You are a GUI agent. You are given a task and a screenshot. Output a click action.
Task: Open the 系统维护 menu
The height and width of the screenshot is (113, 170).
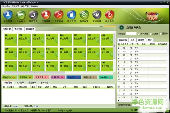(x=34, y=7)
